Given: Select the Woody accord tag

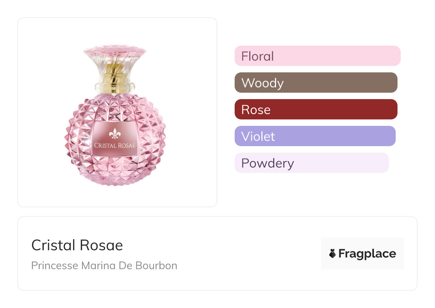Looking at the screenshot, I should [x=316, y=83].
